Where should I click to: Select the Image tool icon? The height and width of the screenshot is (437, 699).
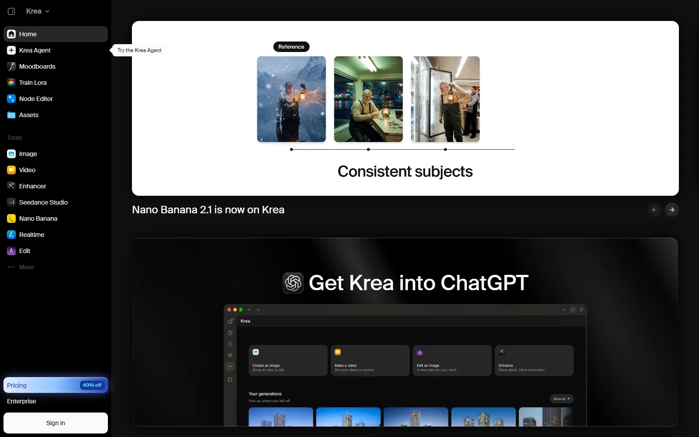click(11, 154)
